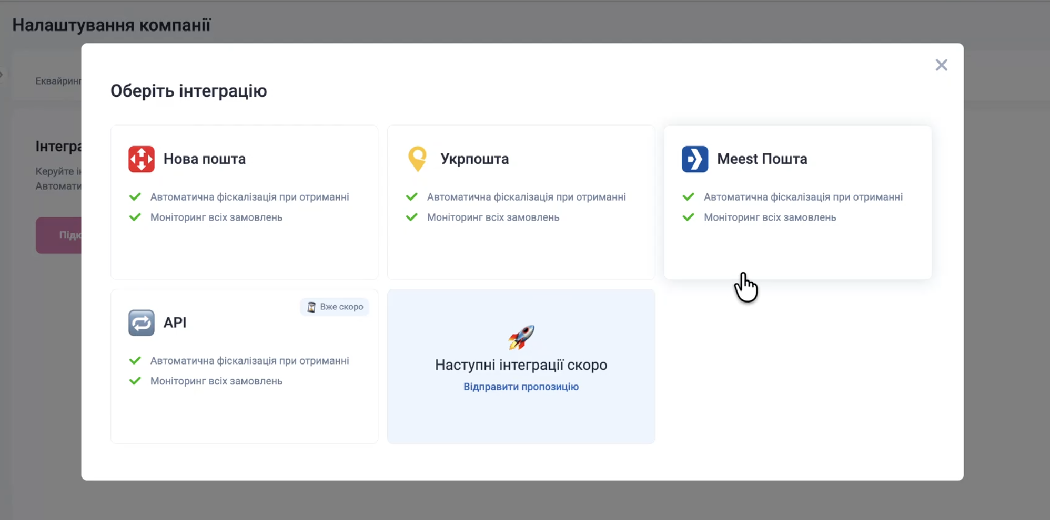Click green checkmark beside Nova Poshta automatic fiscalization
1050x520 pixels.
(135, 197)
